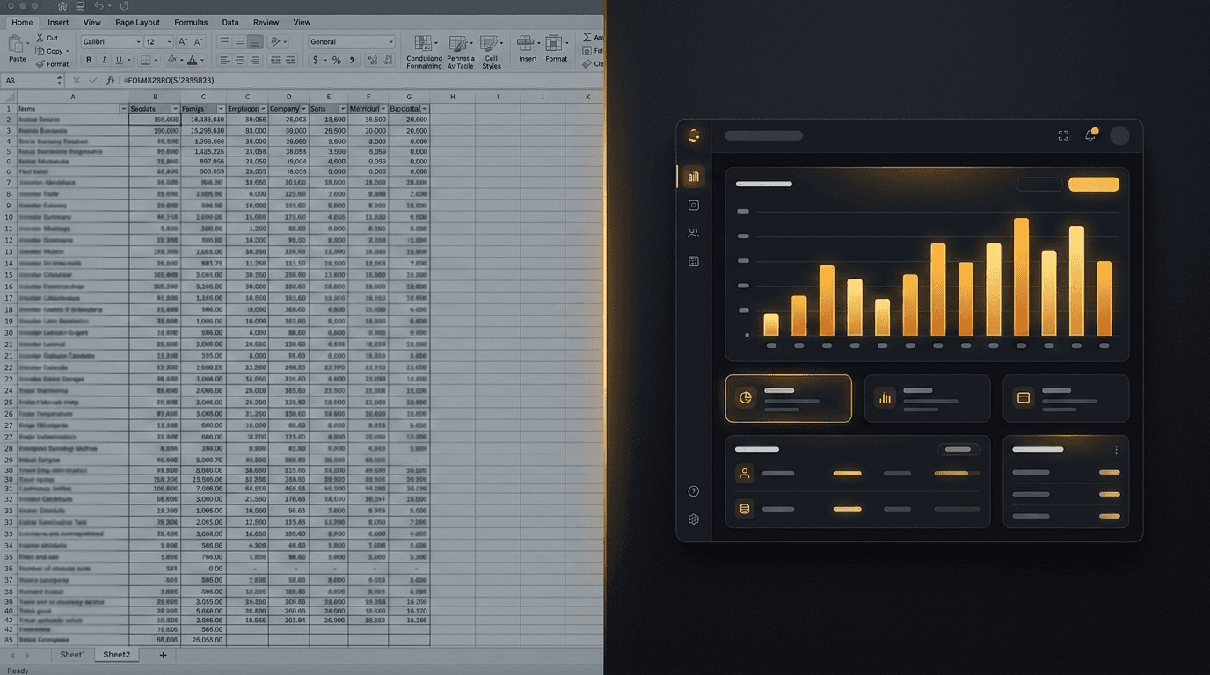This screenshot has height=675, width=1210.
Task: Switch to the Sheet1 tab
Action: coord(71,654)
